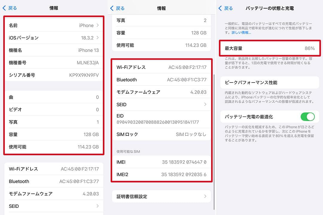Select the 使用可能 114.23 GB row in left screen

coord(54,147)
